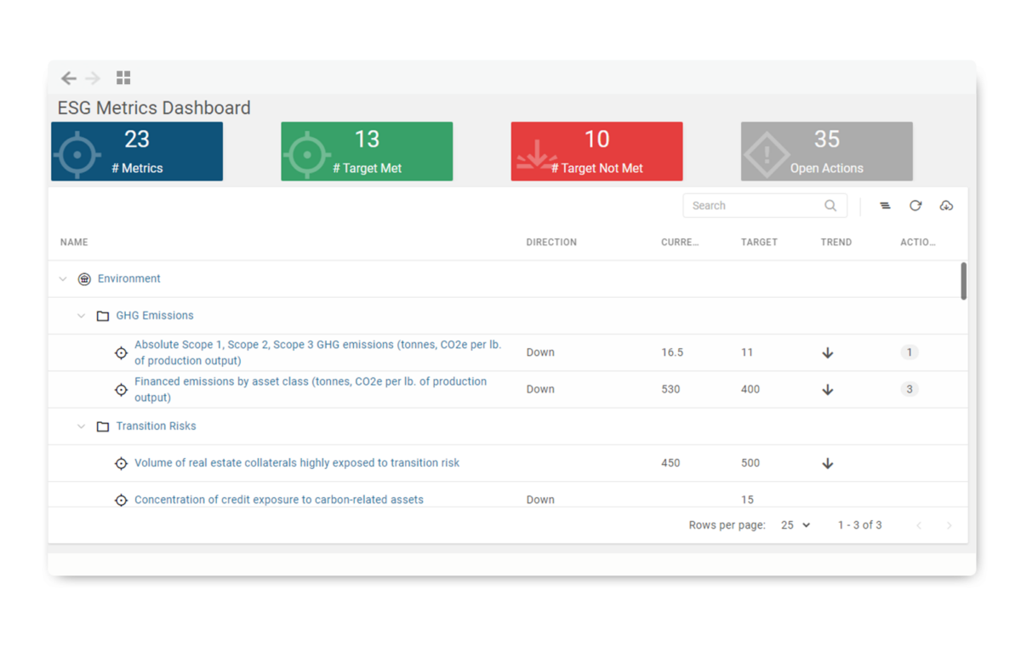Open the filter options icon above the table
Viewport: 1021px width, 653px height.
coord(885,205)
